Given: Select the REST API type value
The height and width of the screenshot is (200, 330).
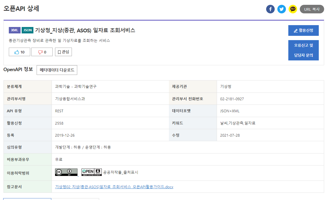Looking at the screenshot, I should pyautogui.click(x=59, y=111).
